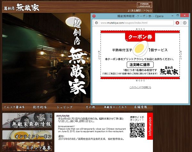This screenshot has width=192, height=152.
Task: Open the 創作的味 menu item
Action: pyautogui.click(x=40, y=107)
